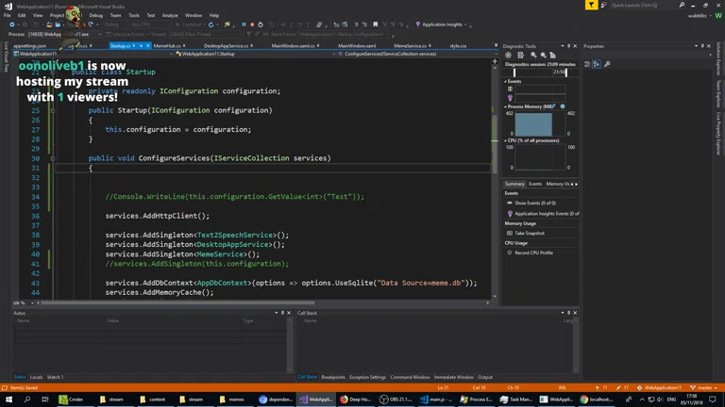Collapse ConfigureServices method outline
The width and height of the screenshot is (725, 407).
[x=53, y=158]
